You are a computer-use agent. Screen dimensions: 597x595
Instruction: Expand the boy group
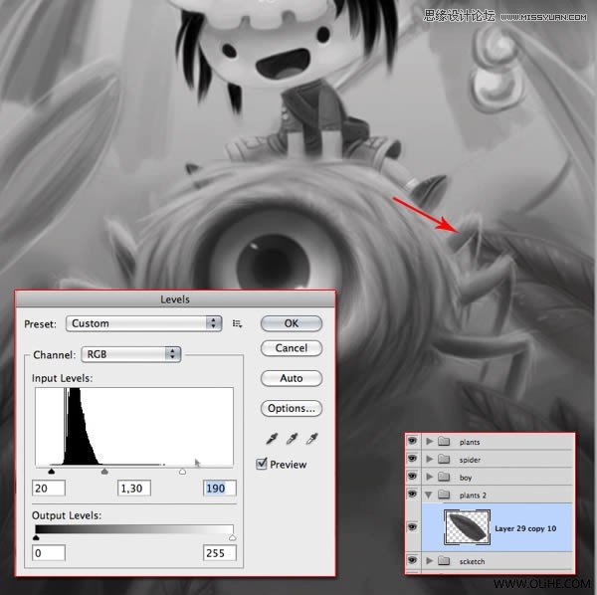(429, 477)
